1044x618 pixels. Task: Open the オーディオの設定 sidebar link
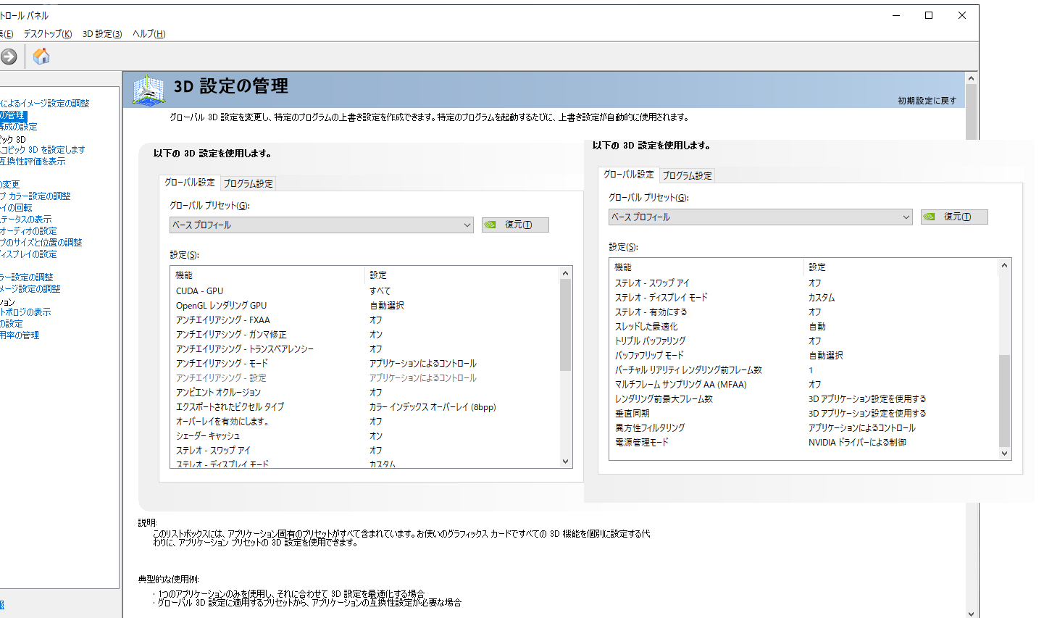28,231
